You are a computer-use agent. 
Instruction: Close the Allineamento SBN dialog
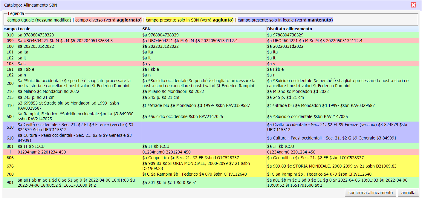[x=414, y=5]
